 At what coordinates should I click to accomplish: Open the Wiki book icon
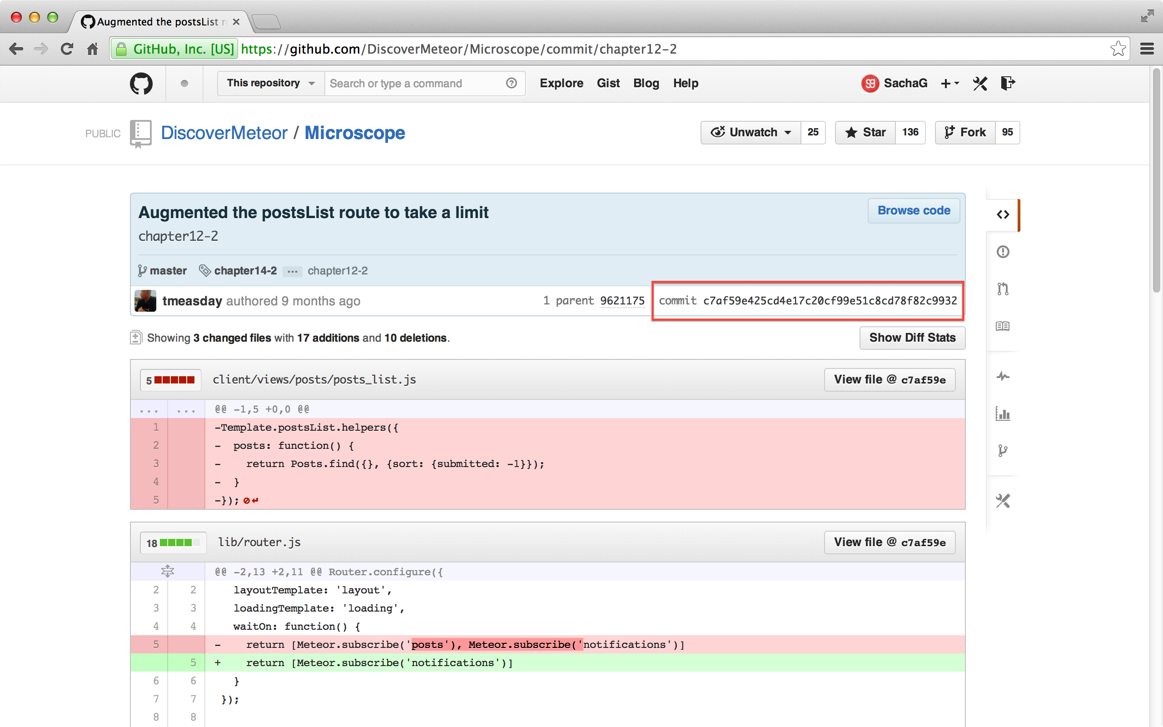(1003, 325)
